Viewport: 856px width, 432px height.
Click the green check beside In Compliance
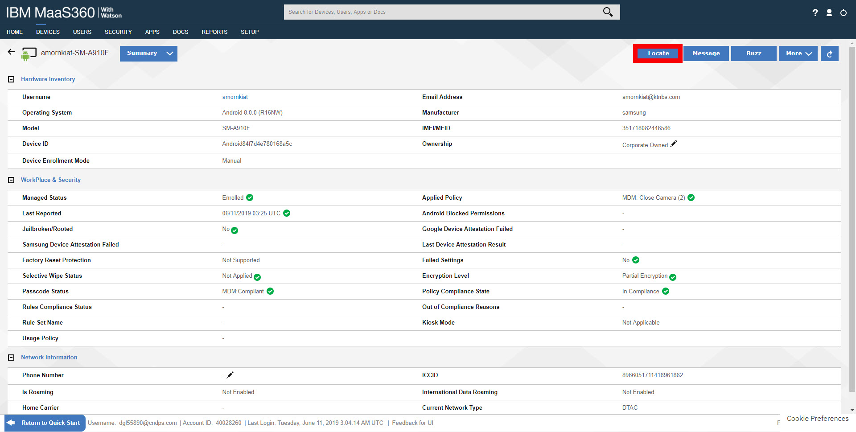666,291
